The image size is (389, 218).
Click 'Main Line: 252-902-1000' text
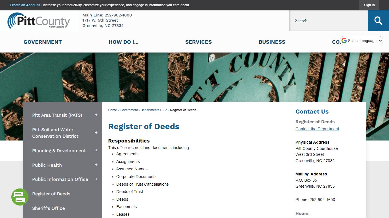tap(107, 15)
